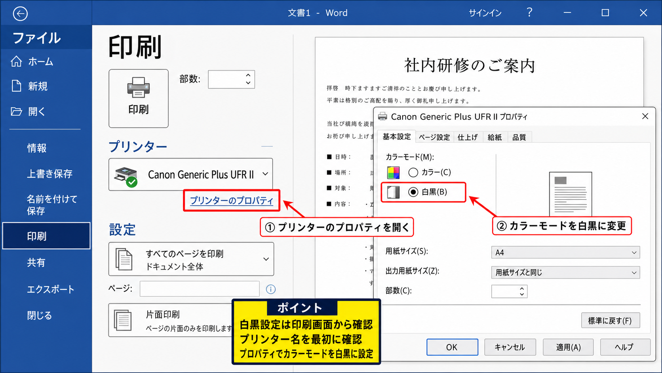Select 閉じる in the sidebar
Screen dimensions: 662x373
pyautogui.click(x=39, y=316)
